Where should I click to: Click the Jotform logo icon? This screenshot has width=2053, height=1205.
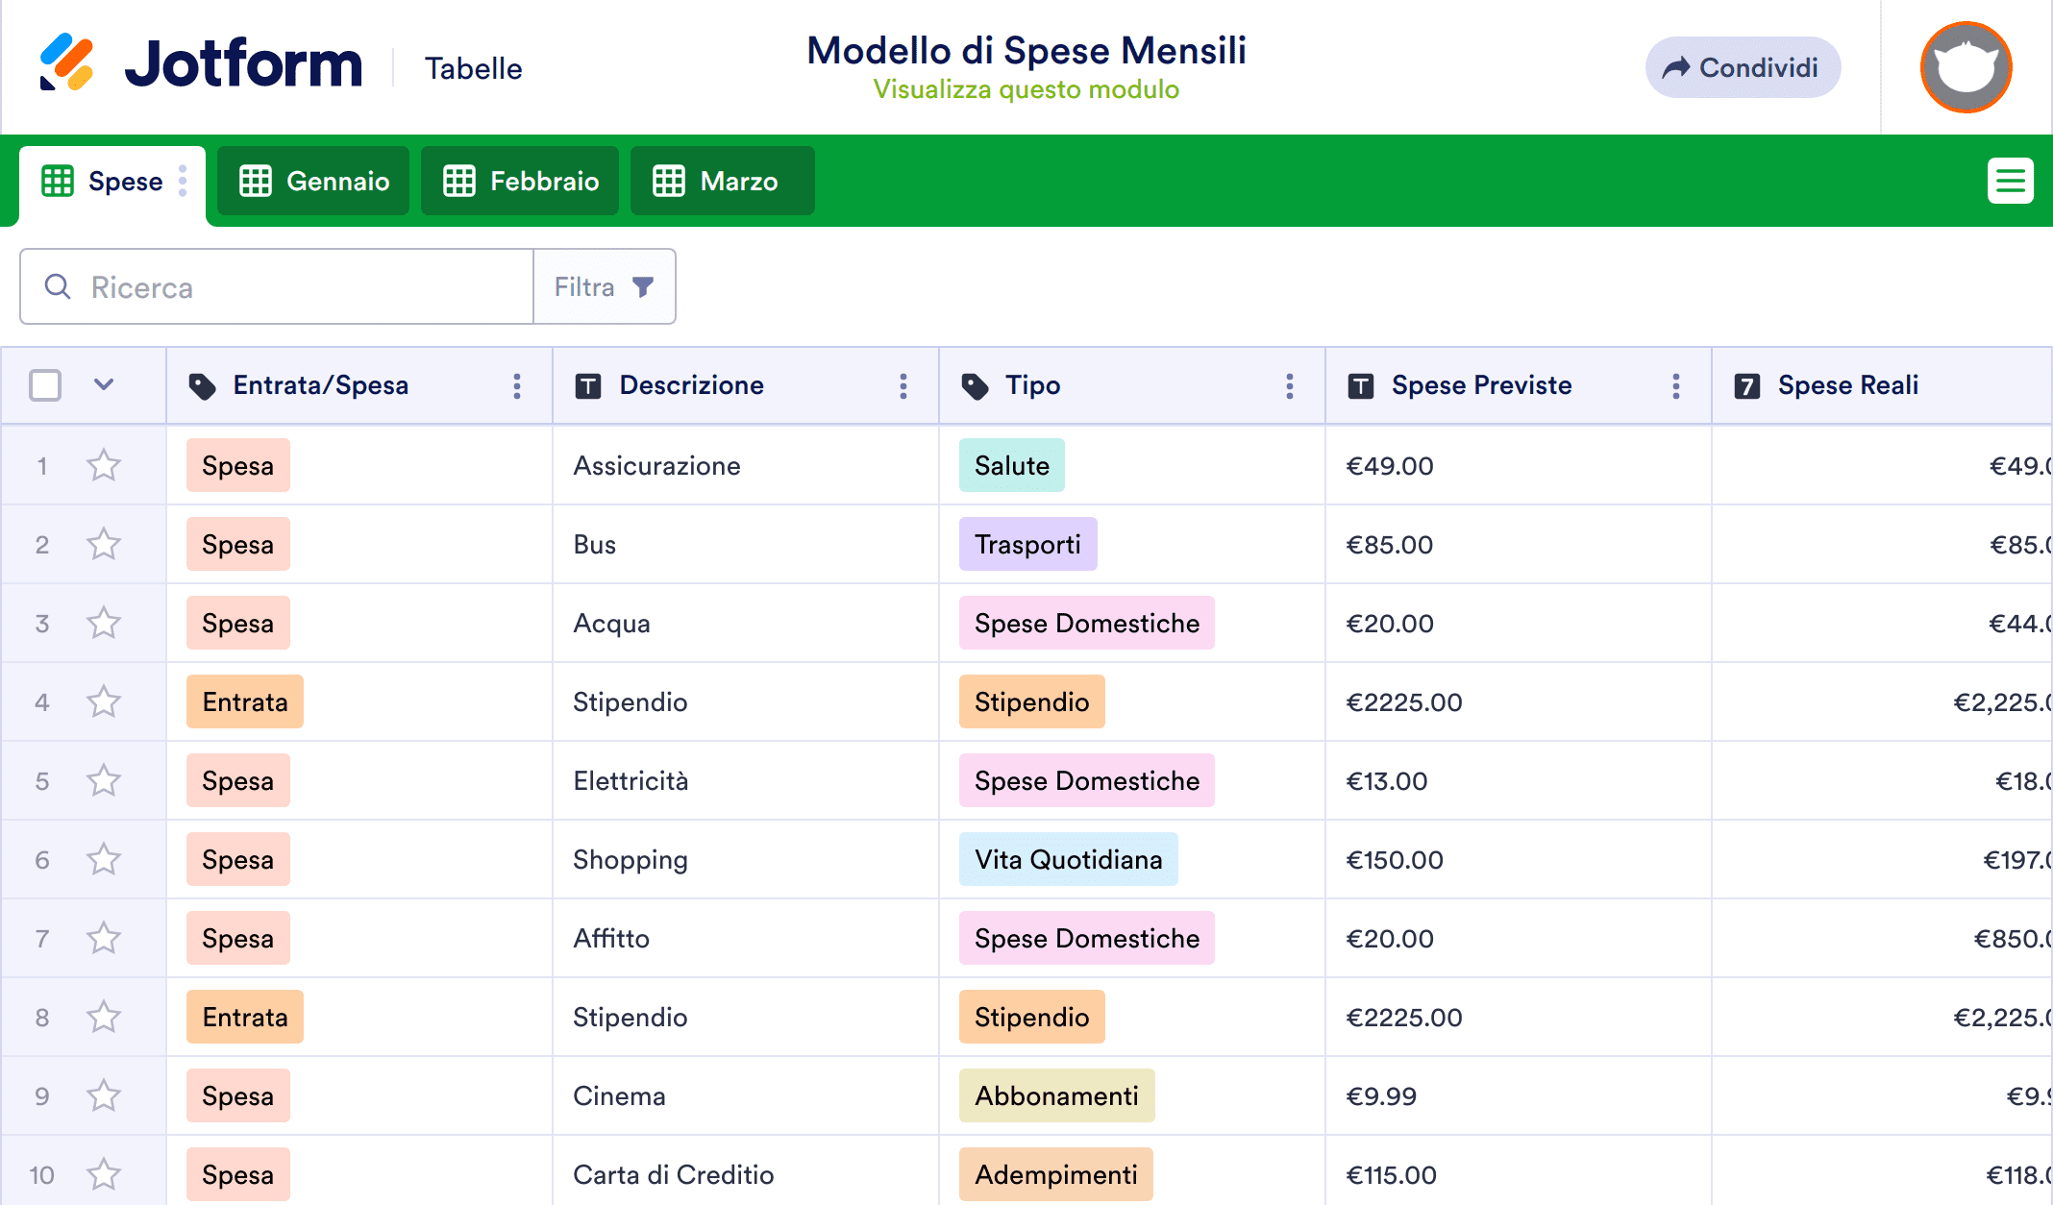click(66, 63)
